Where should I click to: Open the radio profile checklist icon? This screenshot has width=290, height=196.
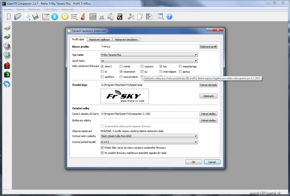tap(74, 17)
